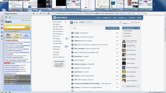Switch to the 'Полет авата...' YouTube tab
The image size is (166, 93).
pyautogui.click(x=59, y=5)
